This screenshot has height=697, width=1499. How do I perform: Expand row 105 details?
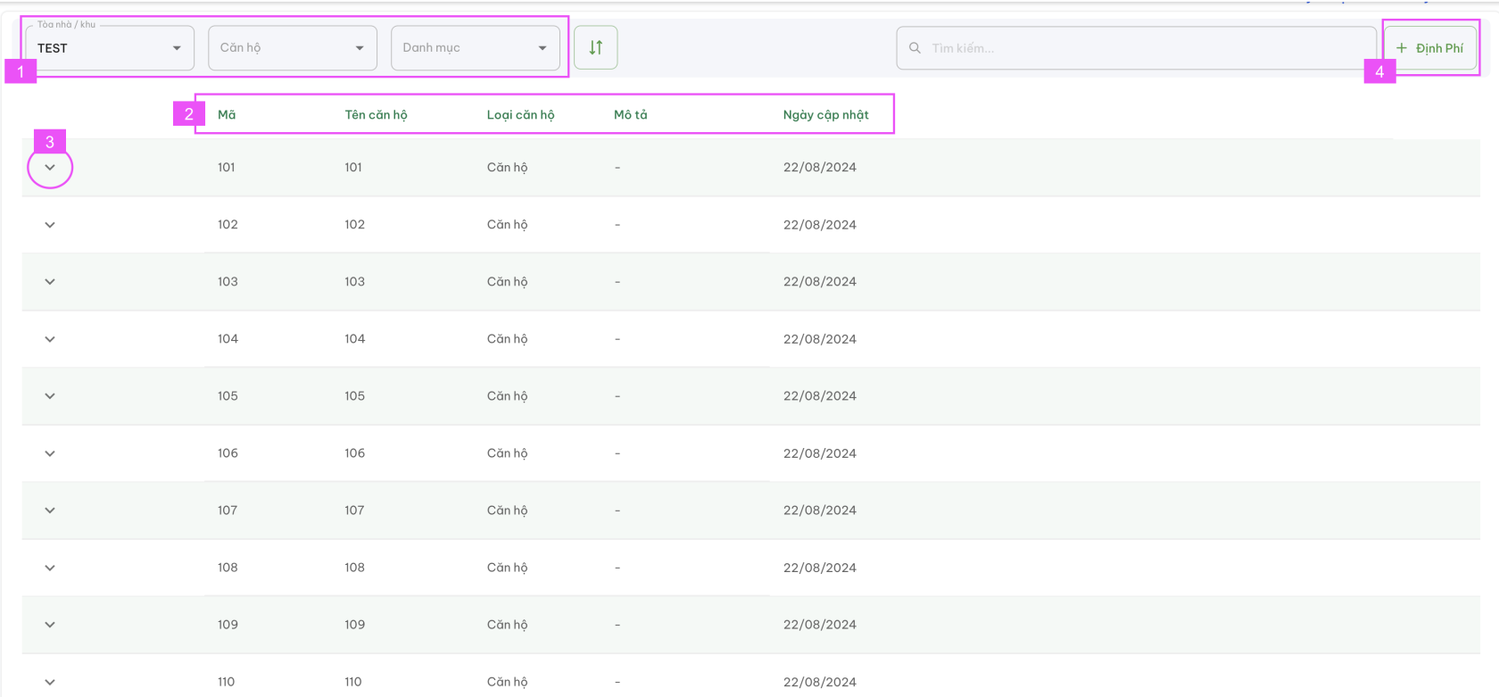[x=50, y=396]
